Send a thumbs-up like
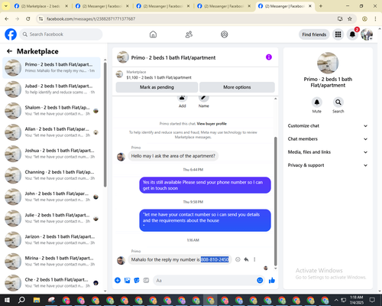This screenshot has height=306, width=382. click(272, 281)
